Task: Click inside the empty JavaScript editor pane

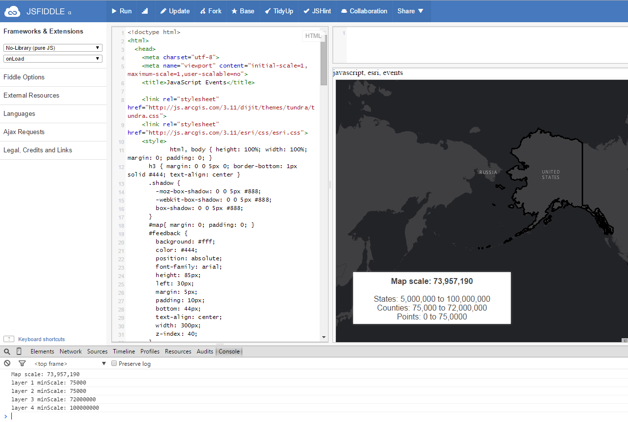Action: (x=487, y=45)
